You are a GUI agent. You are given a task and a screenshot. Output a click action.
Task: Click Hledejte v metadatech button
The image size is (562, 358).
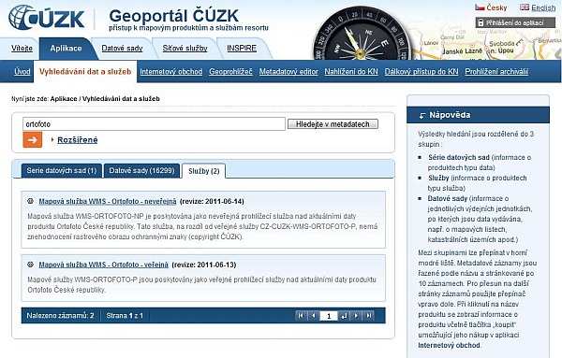click(333, 124)
